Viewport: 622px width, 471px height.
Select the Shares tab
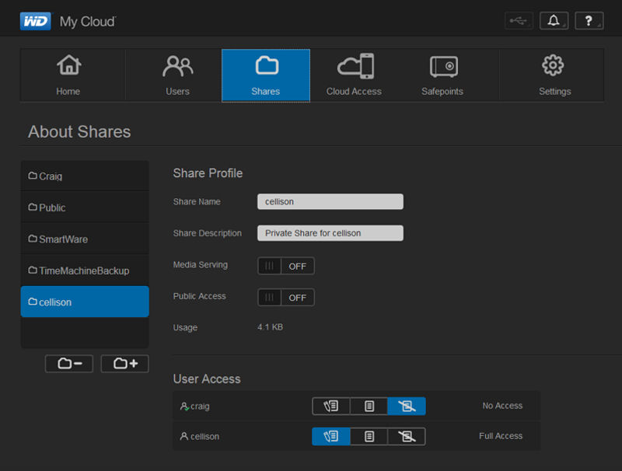(x=266, y=75)
